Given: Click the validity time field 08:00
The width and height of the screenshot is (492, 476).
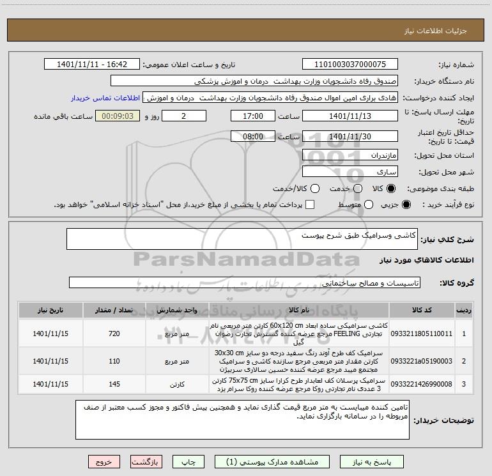Looking at the screenshot, I should tap(253, 136).
